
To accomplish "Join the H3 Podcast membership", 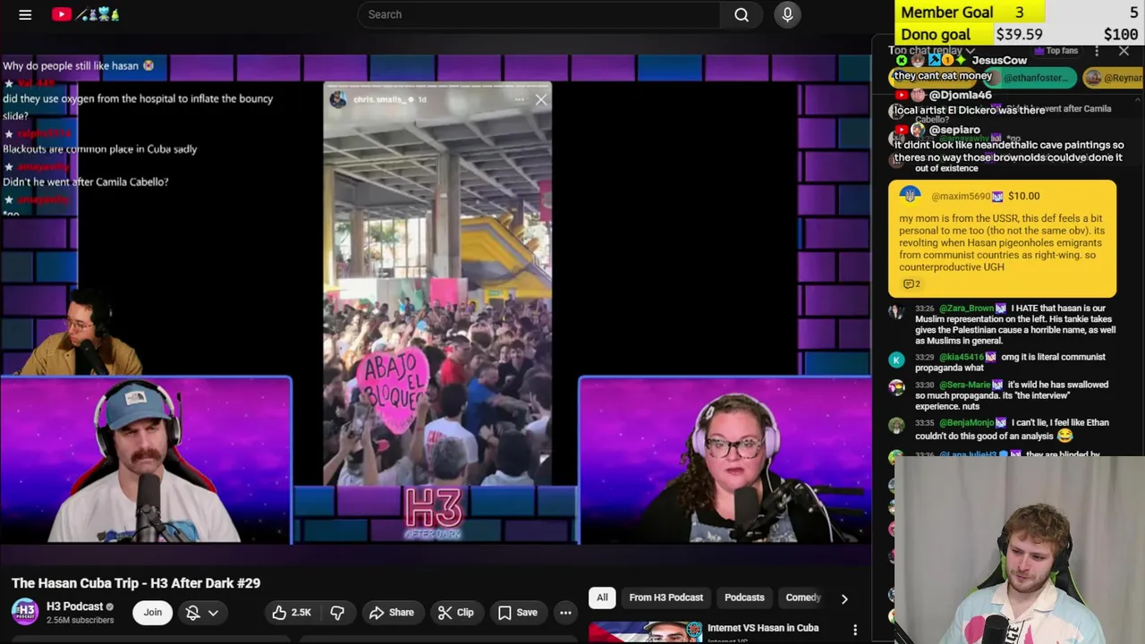I will (x=153, y=613).
